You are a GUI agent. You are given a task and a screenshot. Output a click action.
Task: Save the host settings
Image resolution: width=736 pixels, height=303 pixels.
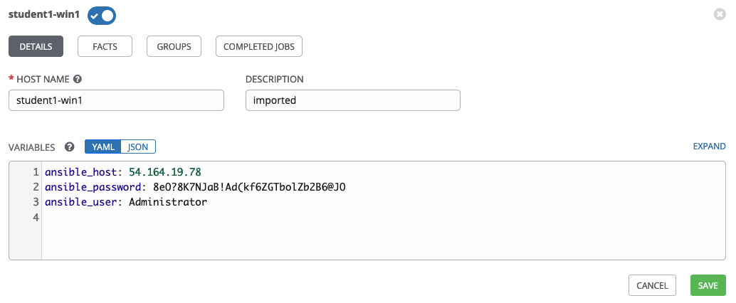click(x=708, y=285)
